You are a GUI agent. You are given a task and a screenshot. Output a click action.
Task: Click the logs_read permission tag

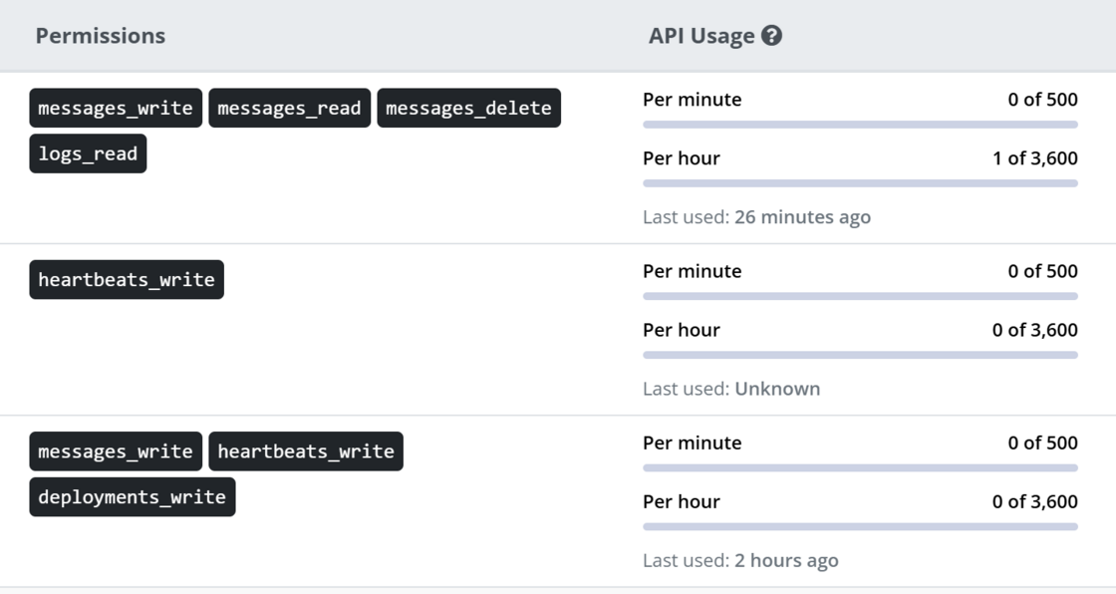coord(88,153)
